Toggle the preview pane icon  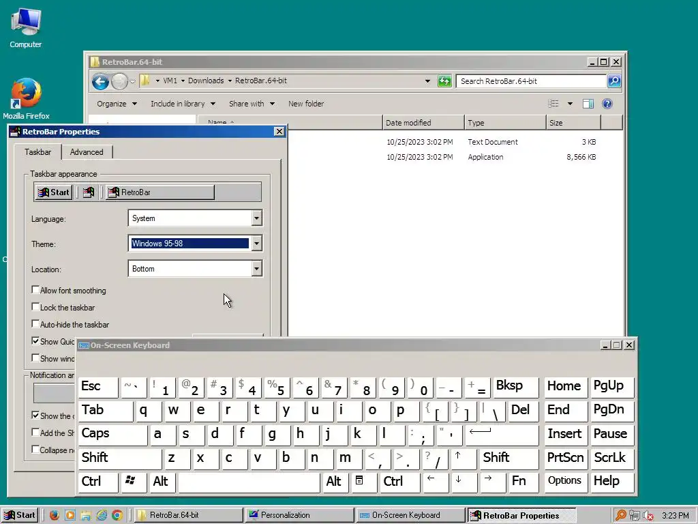(x=588, y=104)
